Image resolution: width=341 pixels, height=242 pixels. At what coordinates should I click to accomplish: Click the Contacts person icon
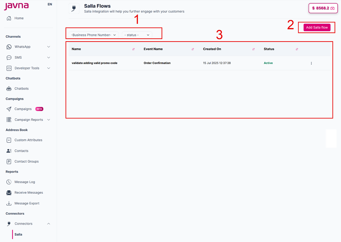coord(9,151)
